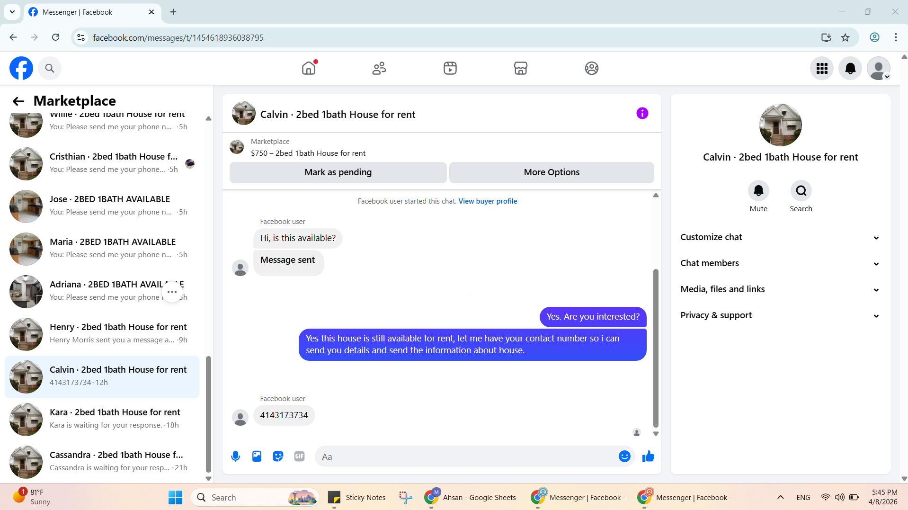Open the account profile menu dropdown
908x510 pixels.
879,69
